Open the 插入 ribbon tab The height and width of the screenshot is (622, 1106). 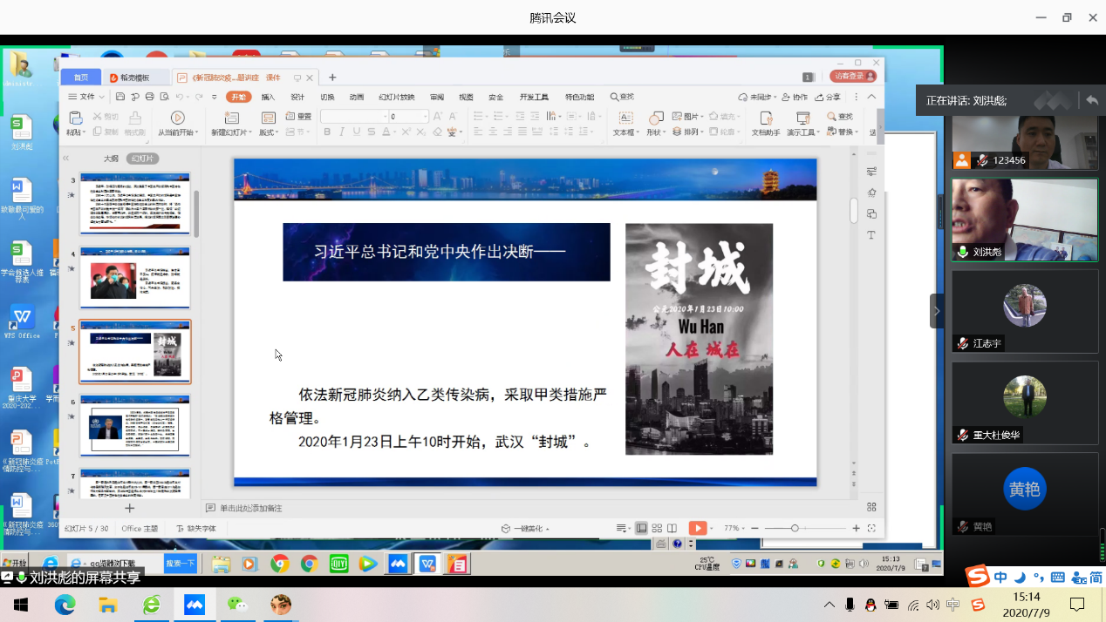tap(268, 97)
